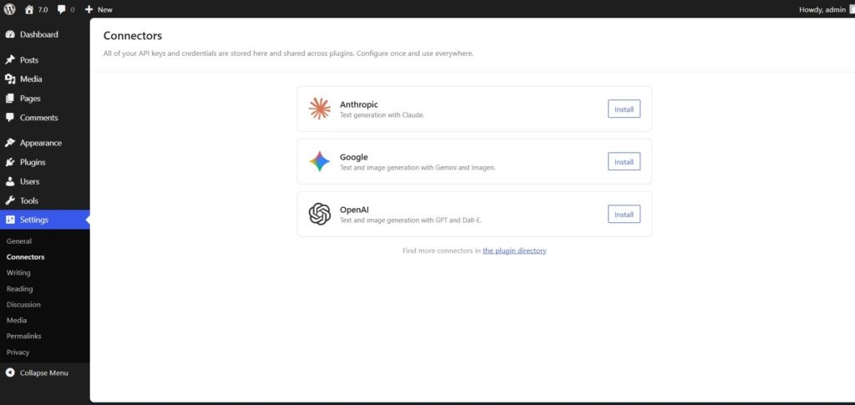Click the Google Gemini sparkle logo
Viewport: 855px width, 405px height.
click(x=320, y=161)
